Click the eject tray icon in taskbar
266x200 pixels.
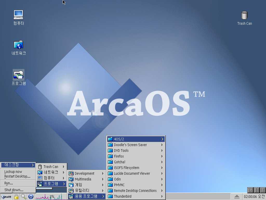(x=237, y=197)
